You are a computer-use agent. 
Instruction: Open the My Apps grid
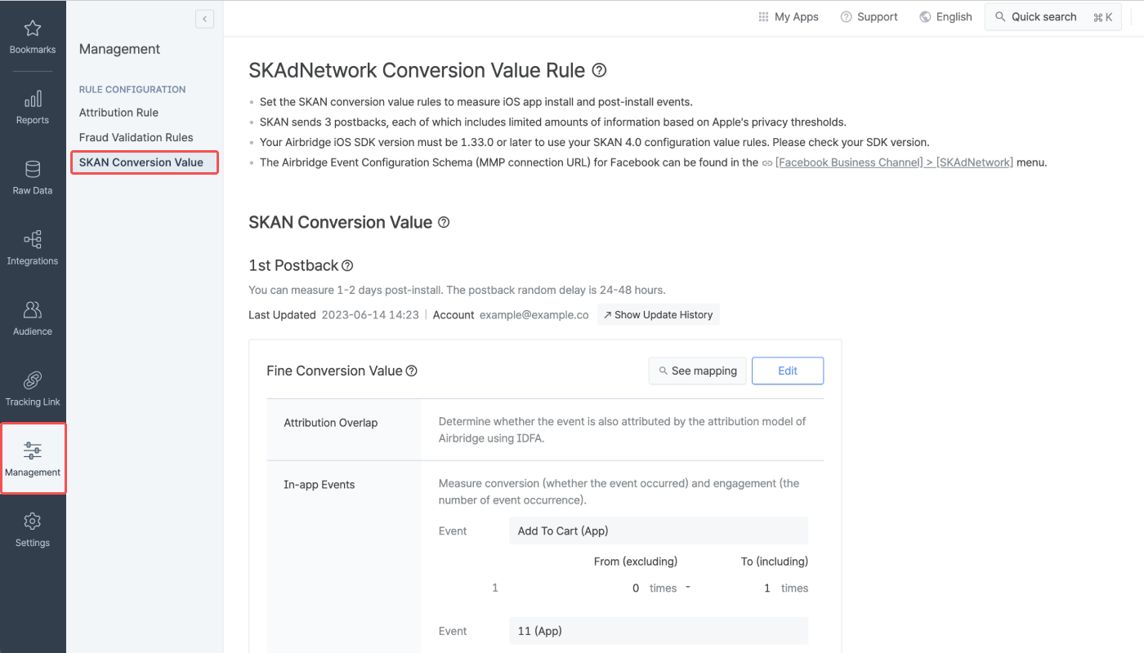click(x=788, y=16)
